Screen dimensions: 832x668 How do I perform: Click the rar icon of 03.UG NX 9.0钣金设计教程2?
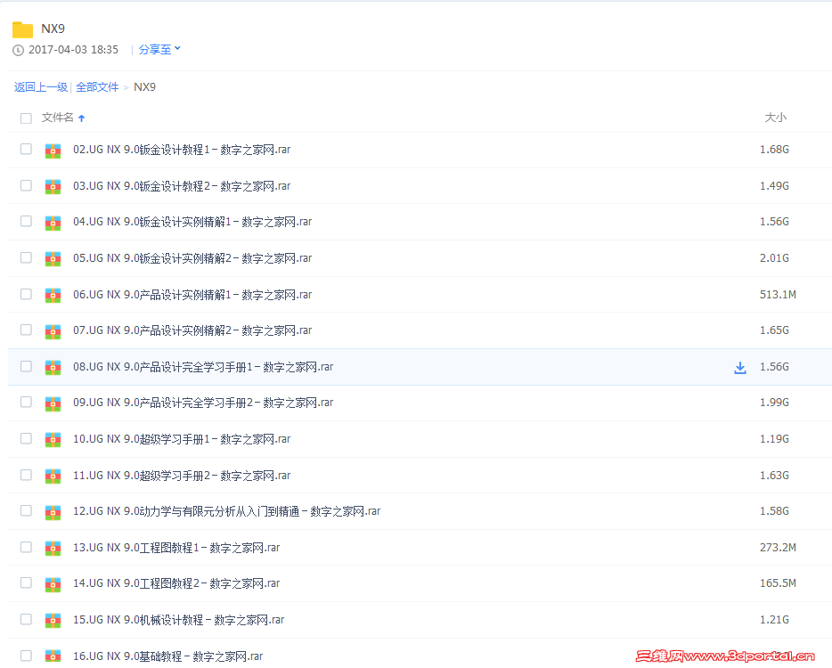(53, 187)
